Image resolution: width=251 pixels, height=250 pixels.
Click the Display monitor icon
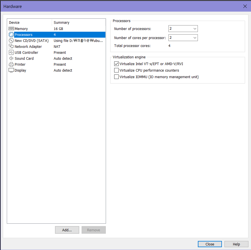click(11, 70)
